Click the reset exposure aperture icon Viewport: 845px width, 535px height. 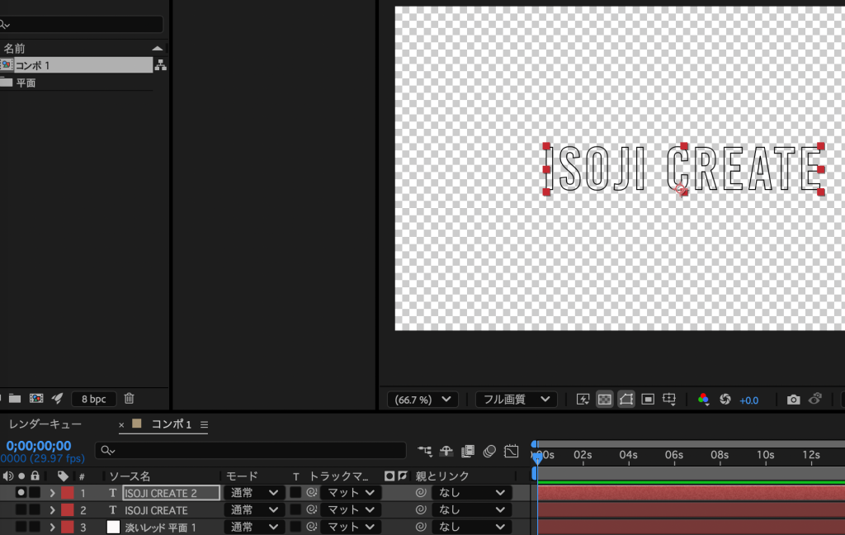pyautogui.click(x=725, y=399)
